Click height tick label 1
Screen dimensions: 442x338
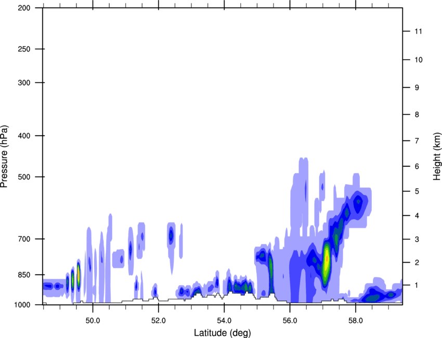point(417,285)
